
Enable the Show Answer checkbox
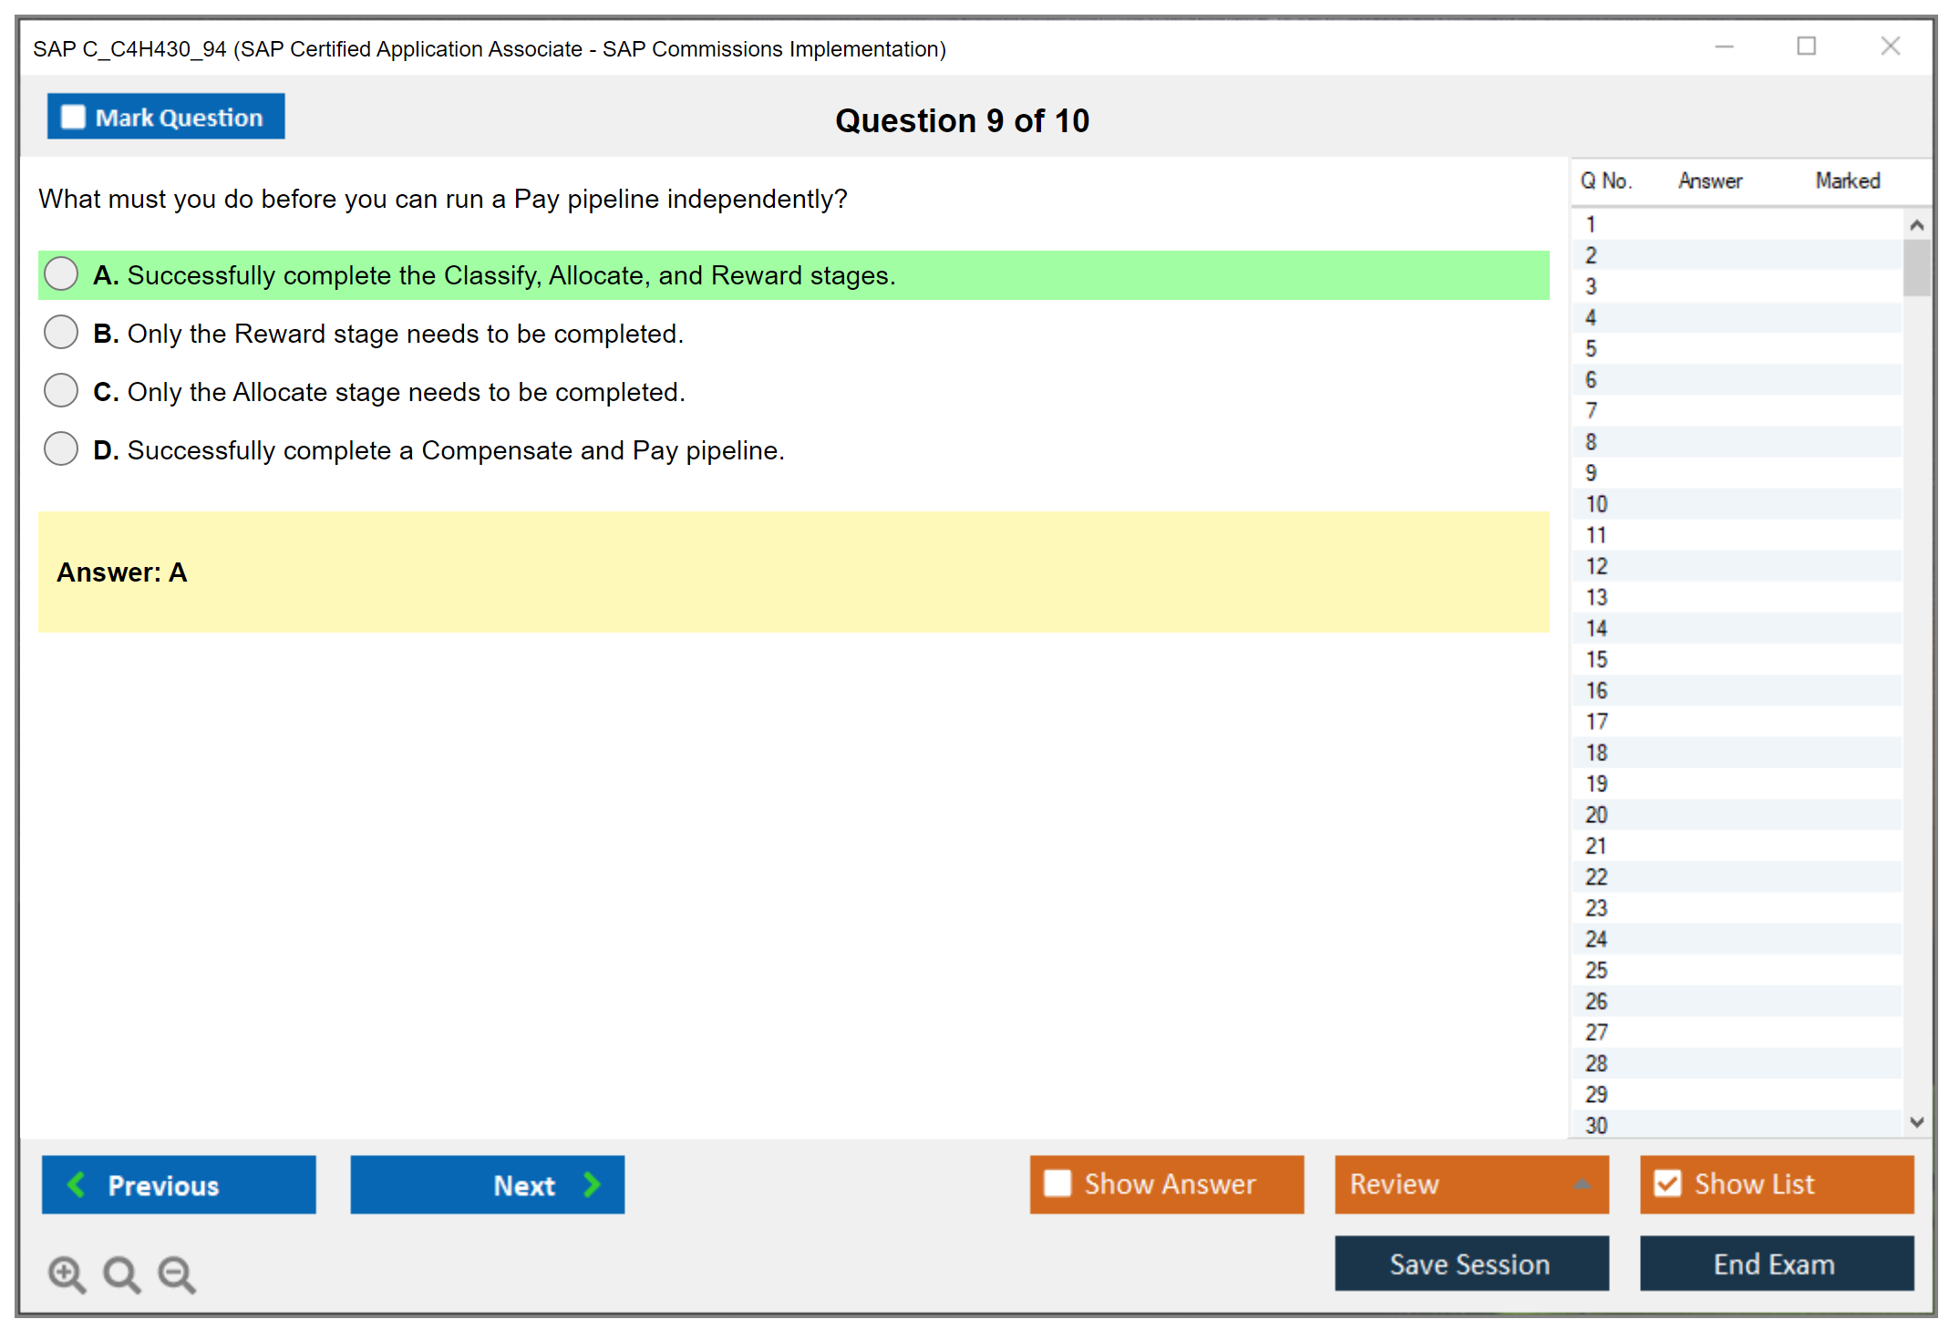tap(1057, 1183)
